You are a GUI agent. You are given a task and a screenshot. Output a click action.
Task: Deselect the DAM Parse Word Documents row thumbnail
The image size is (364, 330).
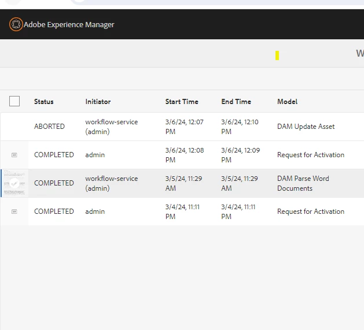[14, 183]
